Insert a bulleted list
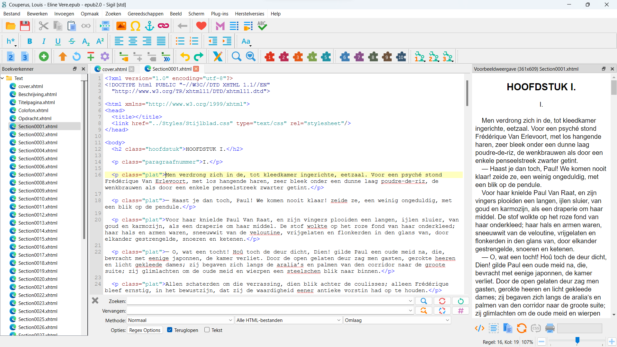This screenshot has width=617, height=347. click(x=180, y=41)
